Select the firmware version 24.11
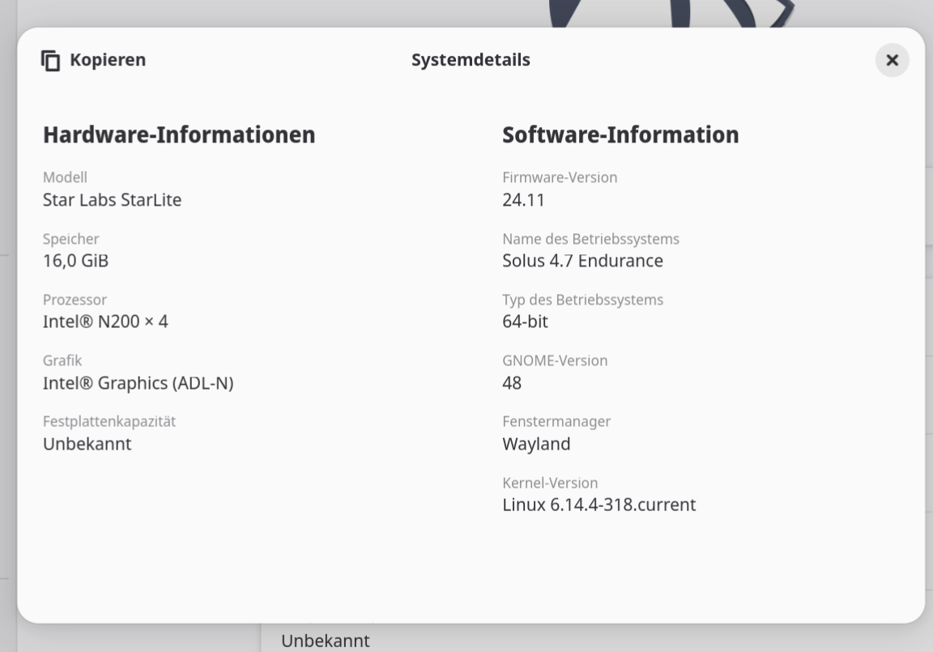This screenshot has height=652, width=933. 523,200
